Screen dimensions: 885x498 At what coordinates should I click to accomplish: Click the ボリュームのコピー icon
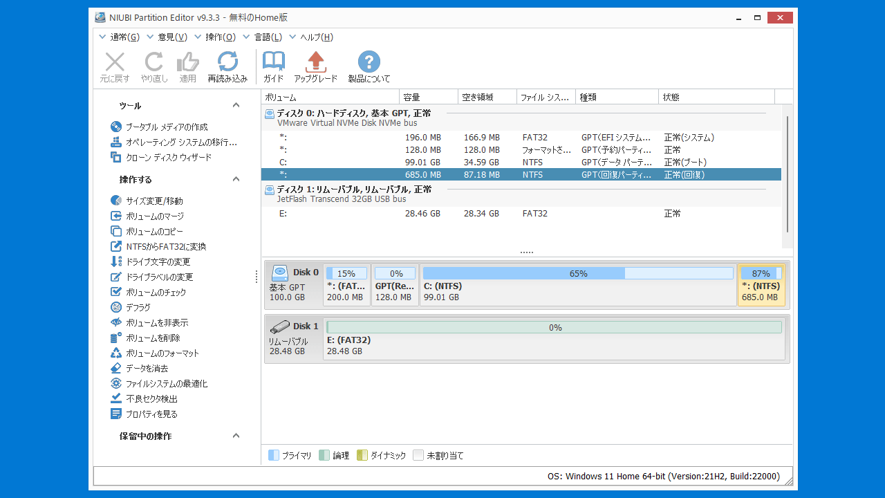pos(116,231)
